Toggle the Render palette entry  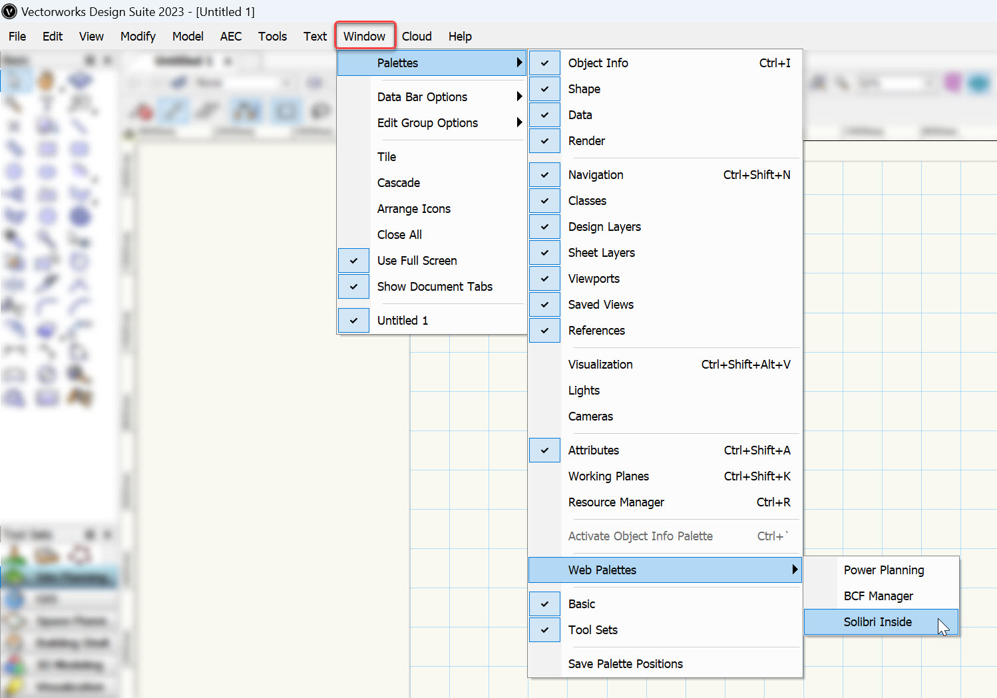pos(666,141)
